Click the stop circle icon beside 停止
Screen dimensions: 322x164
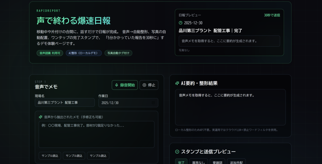[x=144, y=85]
